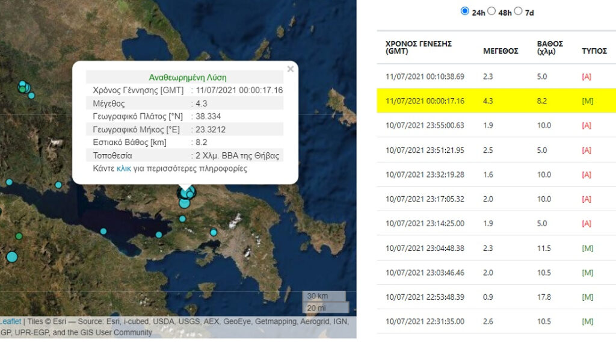Select the 24h time range radio button
The height and width of the screenshot is (349, 616).
click(x=464, y=11)
